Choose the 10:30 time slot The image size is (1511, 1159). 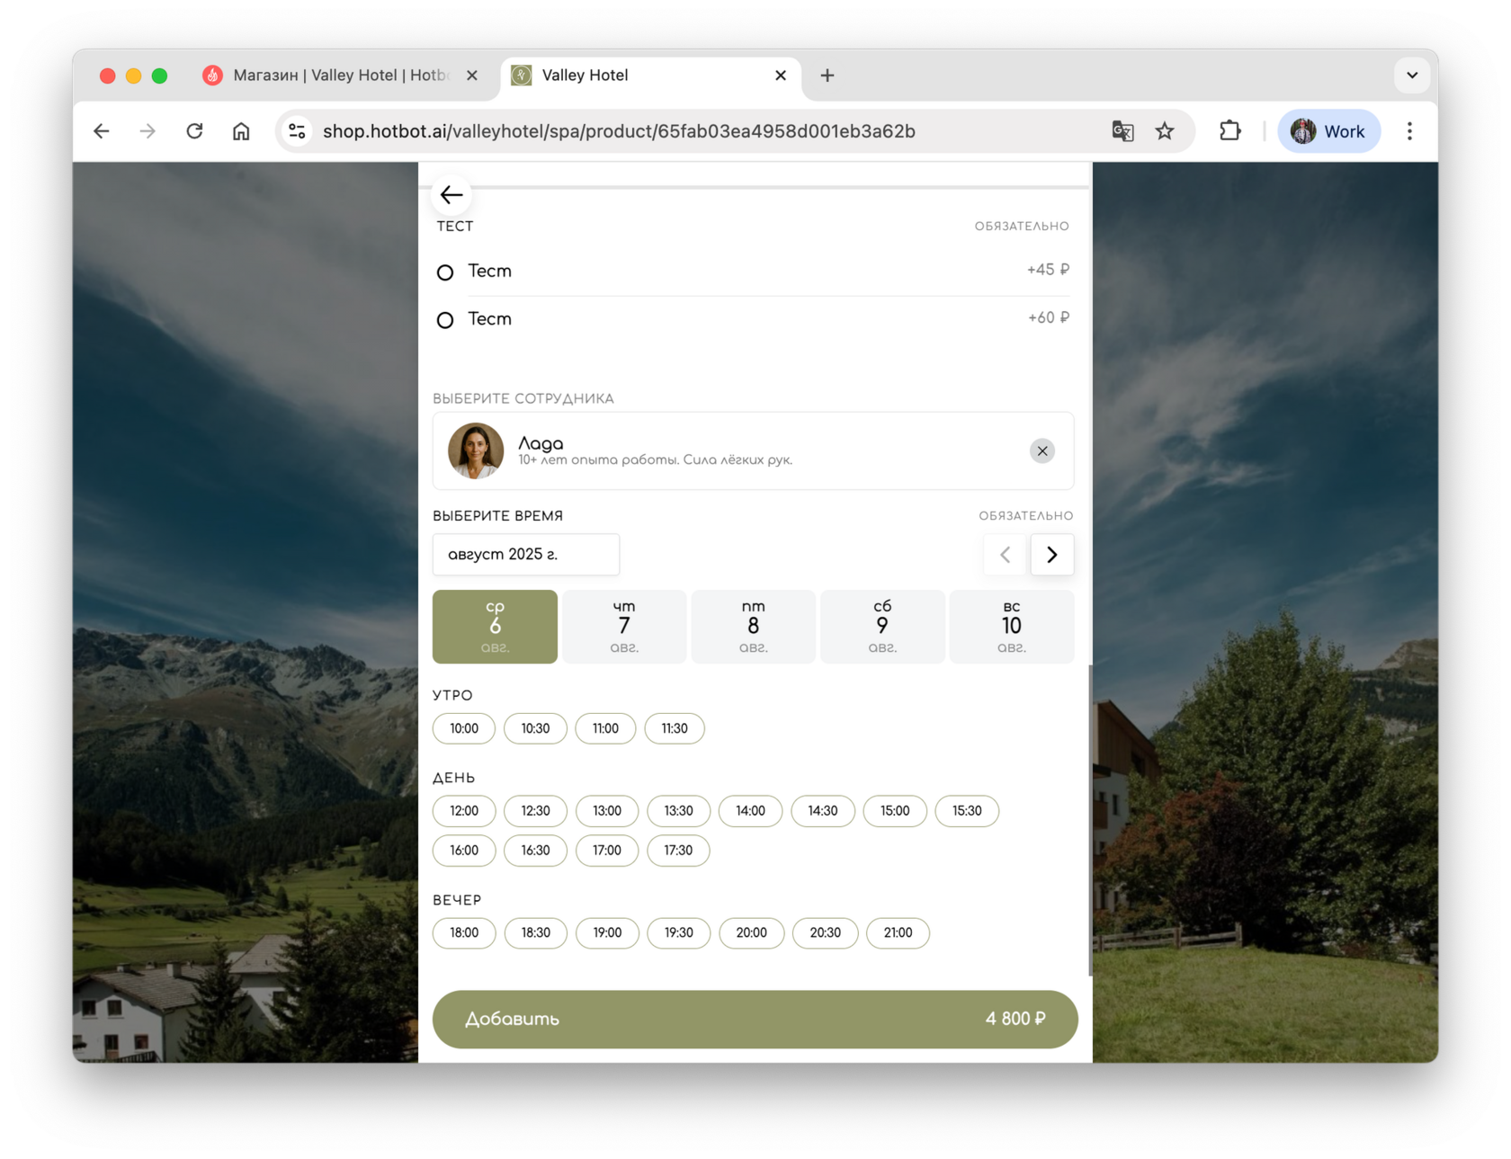(535, 728)
